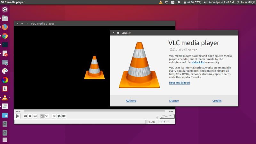Open the sound volume indicator in top panel

[x=205, y=2]
